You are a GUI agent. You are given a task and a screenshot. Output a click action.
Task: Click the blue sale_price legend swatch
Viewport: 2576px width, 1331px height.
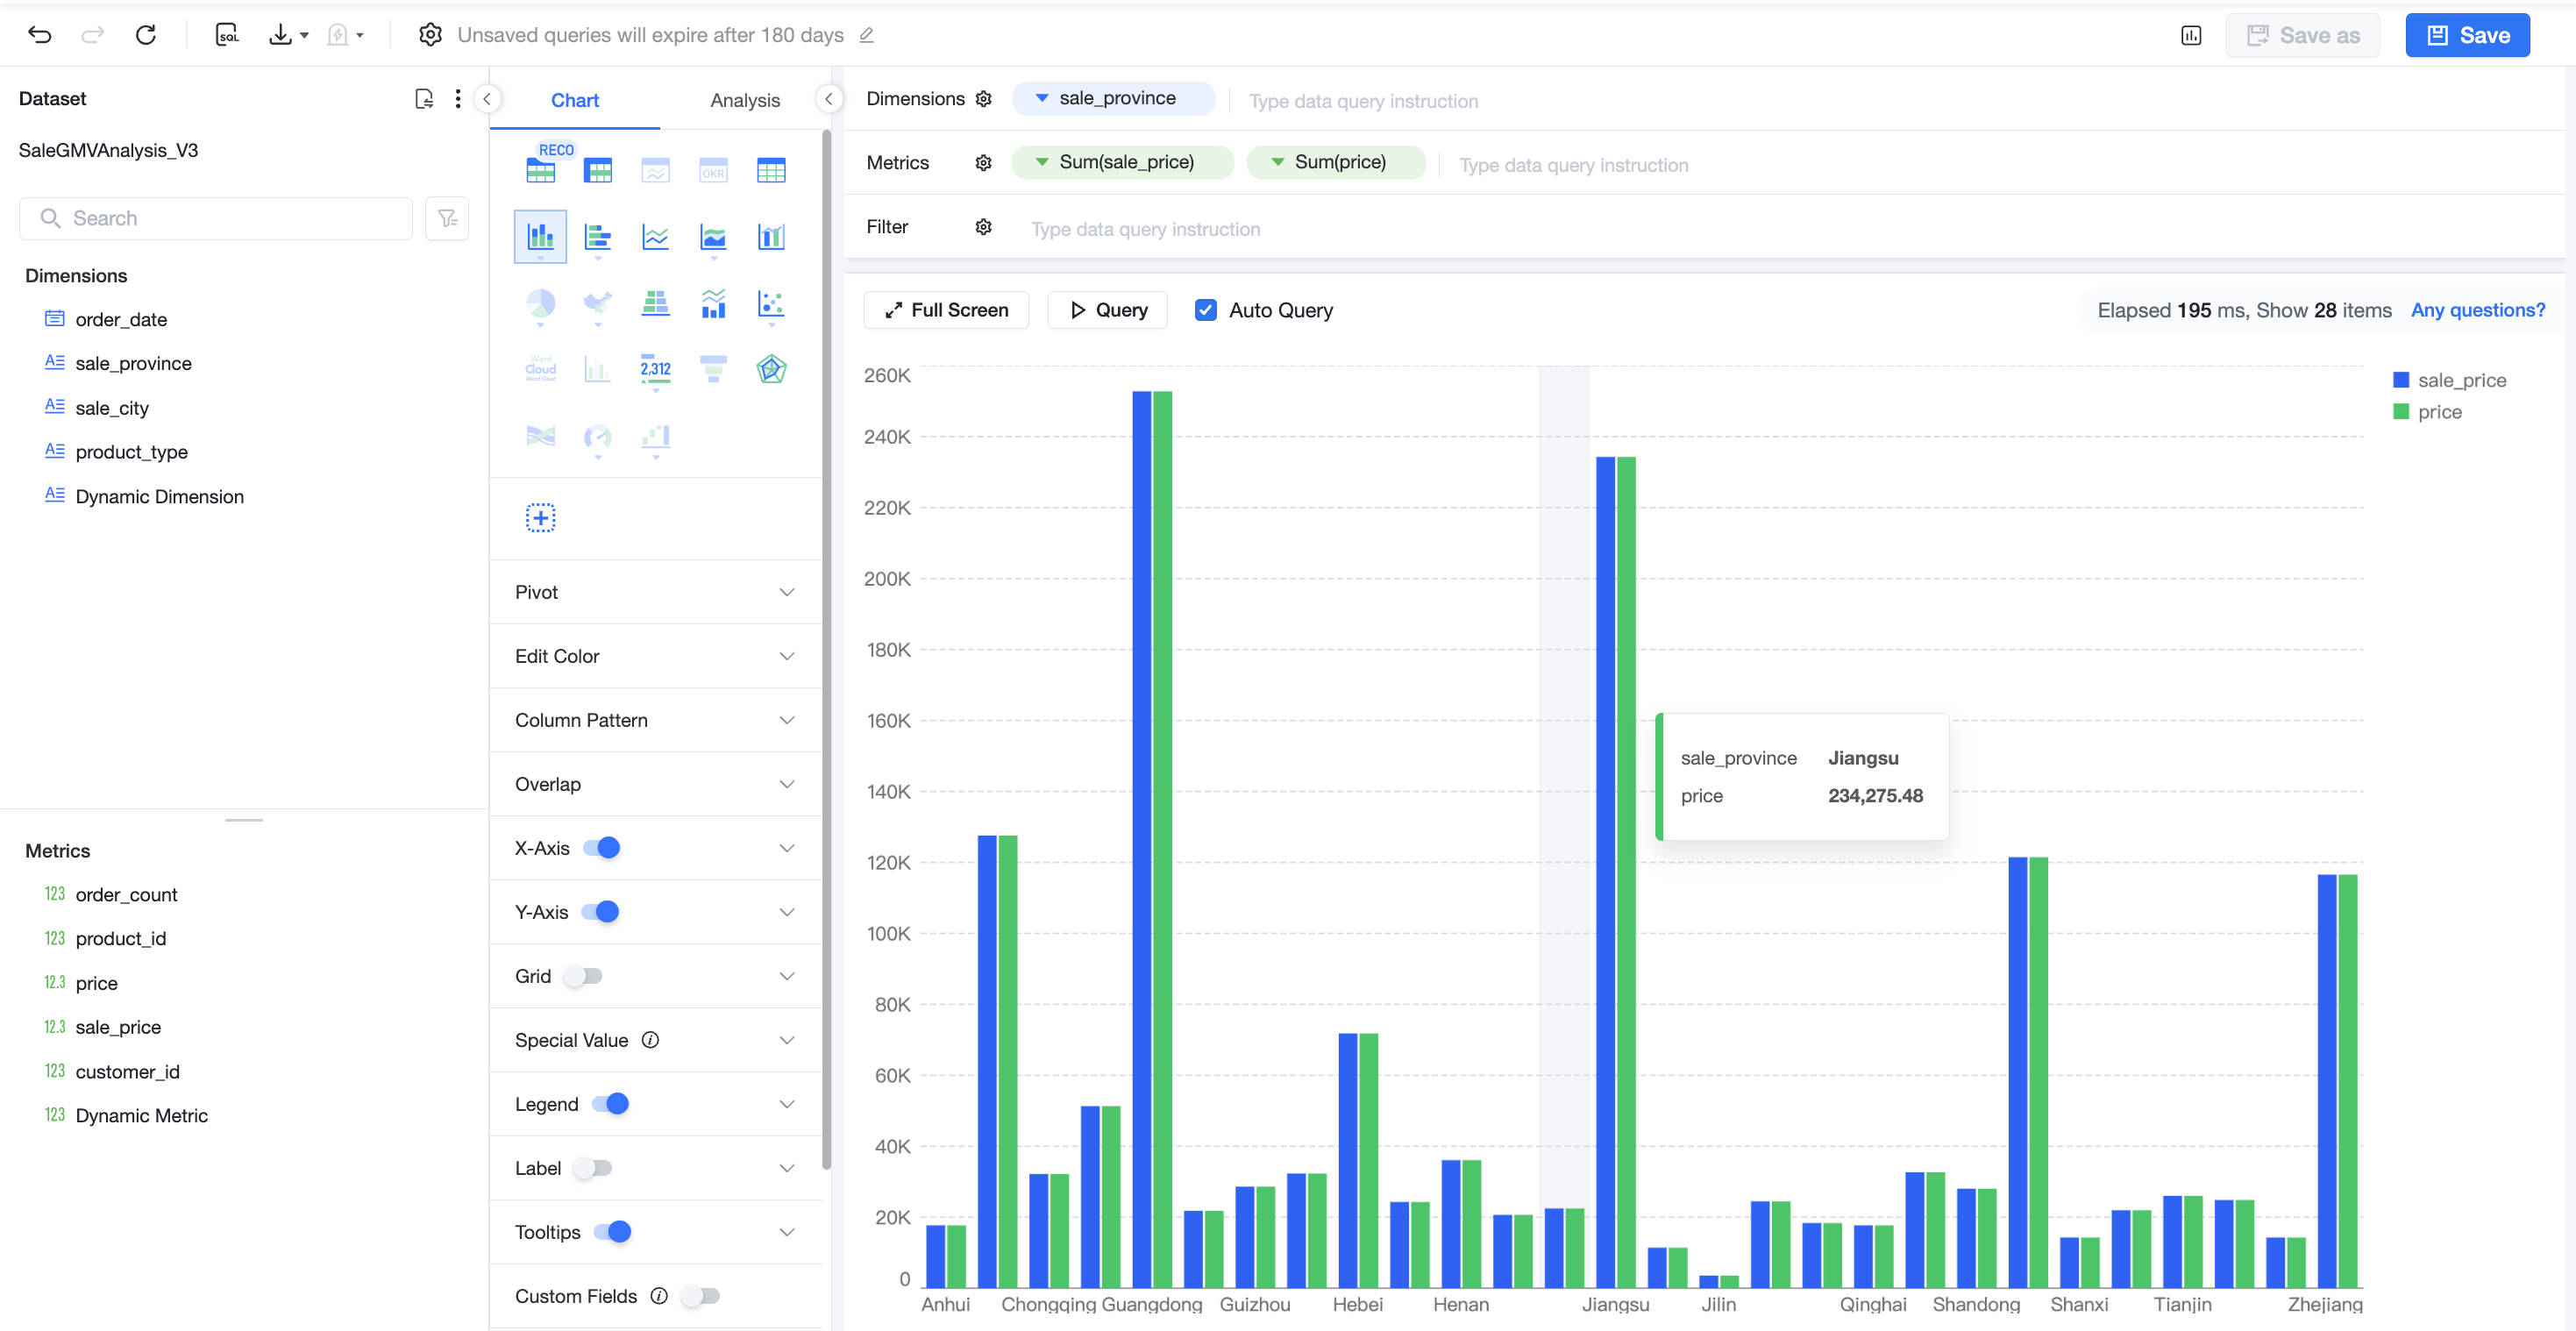pos(2401,380)
